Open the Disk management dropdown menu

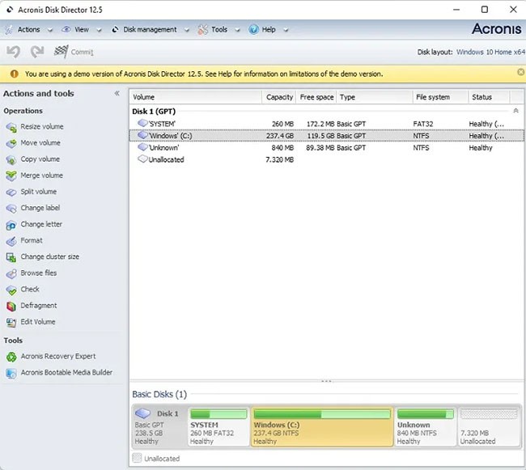[x=150, y=30]
